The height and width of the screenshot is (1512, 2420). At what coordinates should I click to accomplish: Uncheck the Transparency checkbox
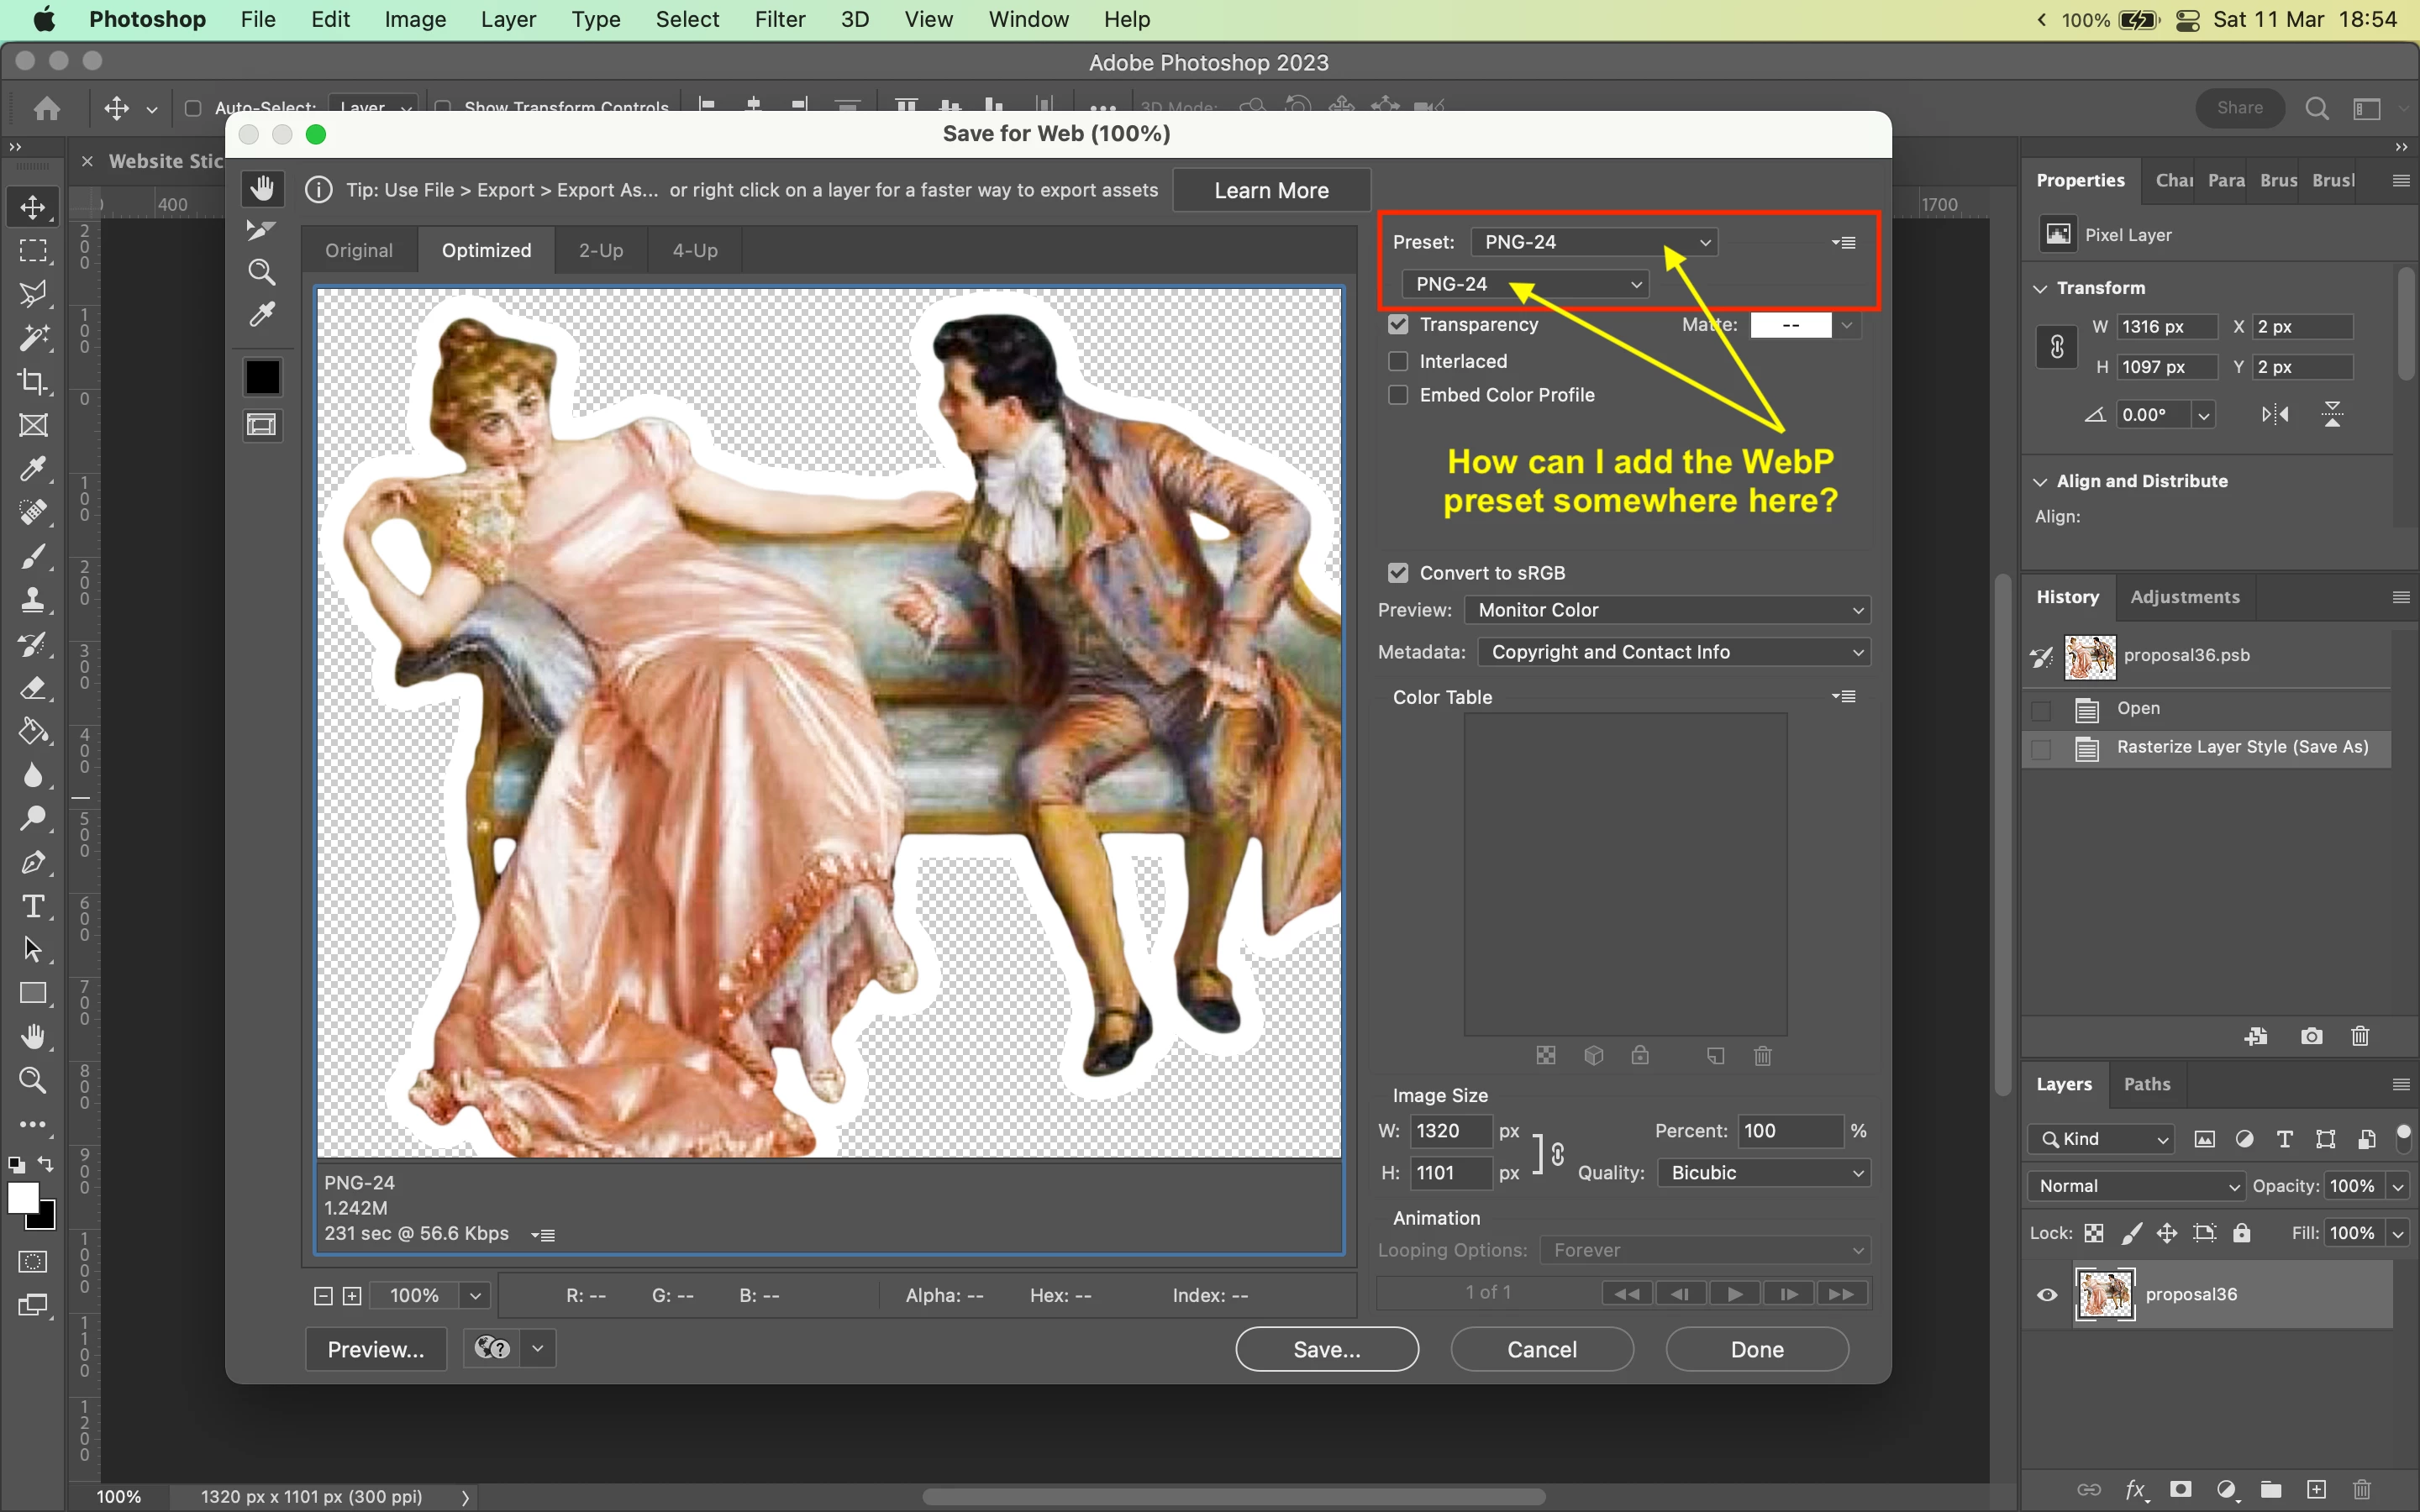[x=1398, y=325]
